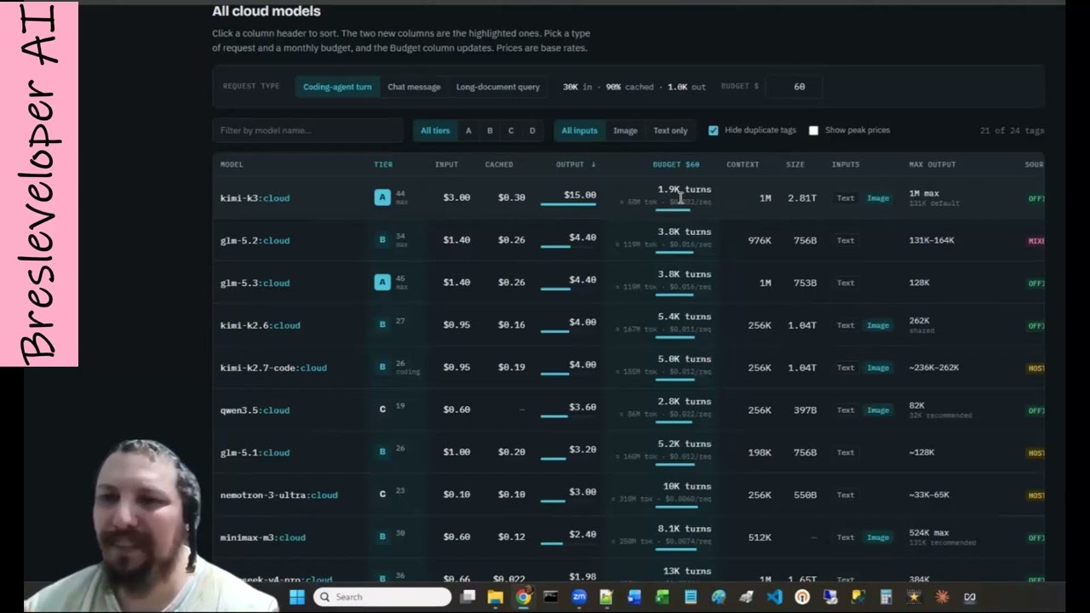Open the kimi-k3:cloud model link
Screen dimensions: 1090x613
[x=255, y=198]
